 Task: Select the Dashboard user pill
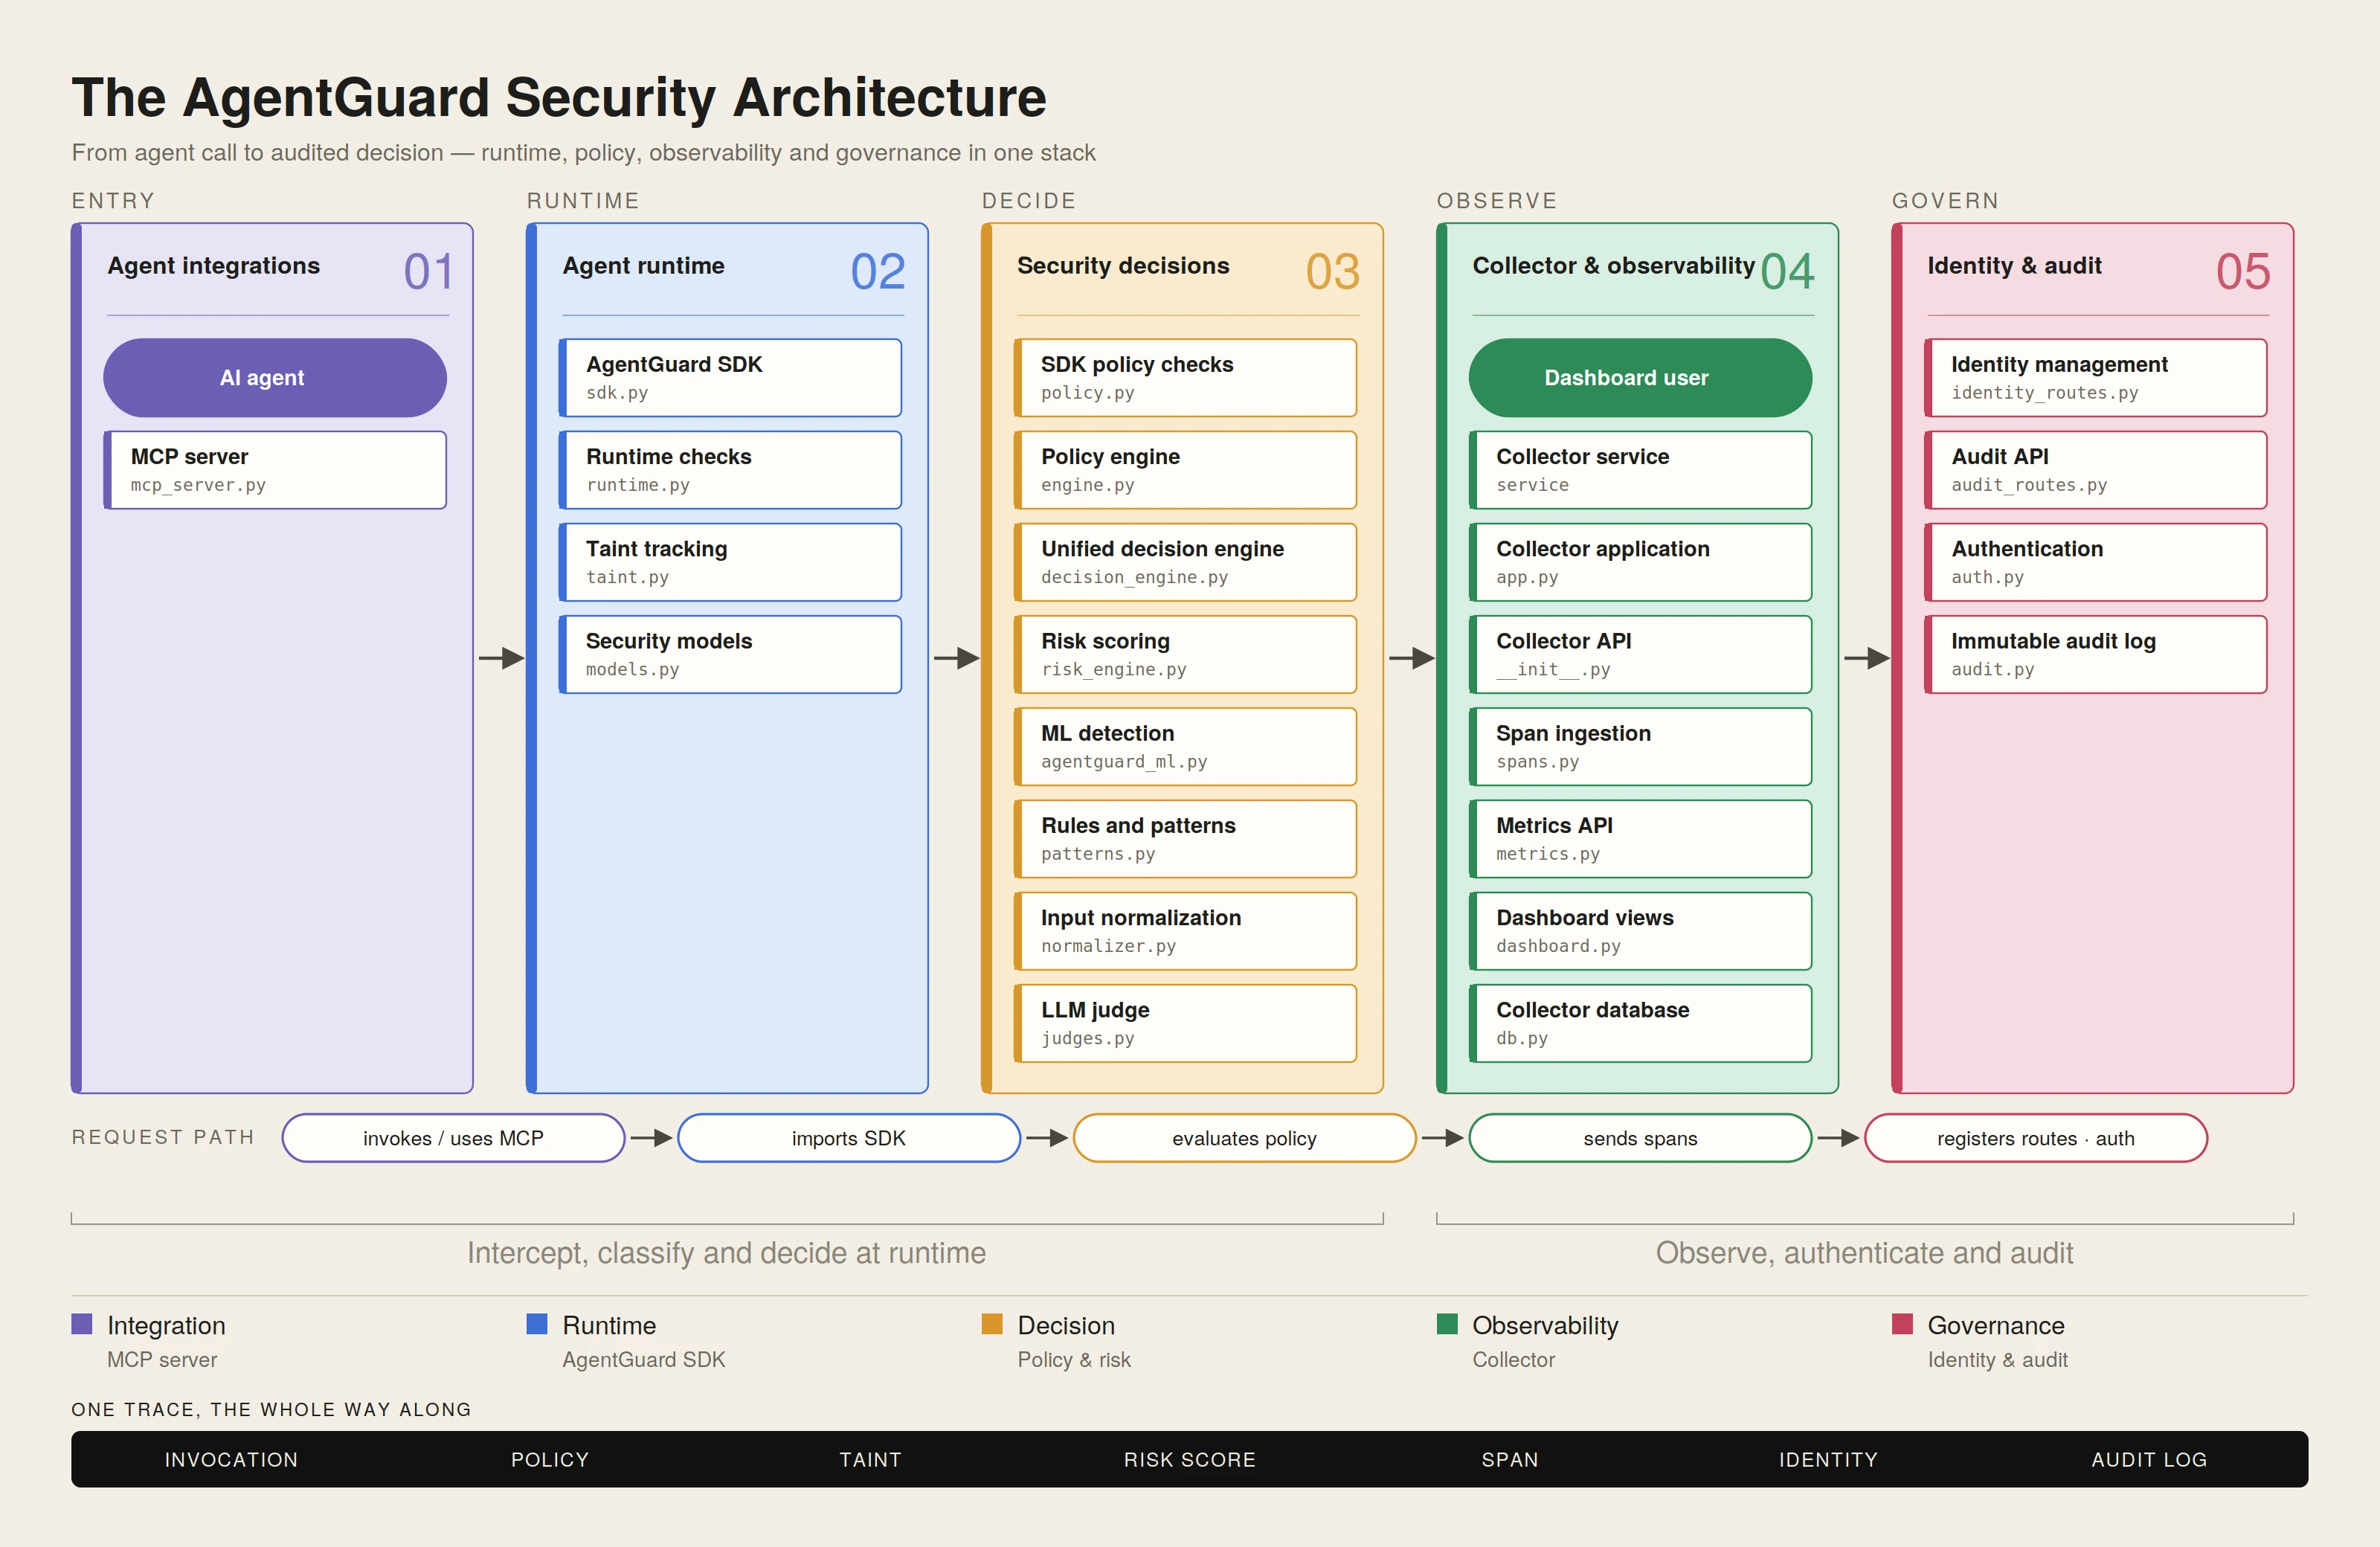[x=1640, y=378]
